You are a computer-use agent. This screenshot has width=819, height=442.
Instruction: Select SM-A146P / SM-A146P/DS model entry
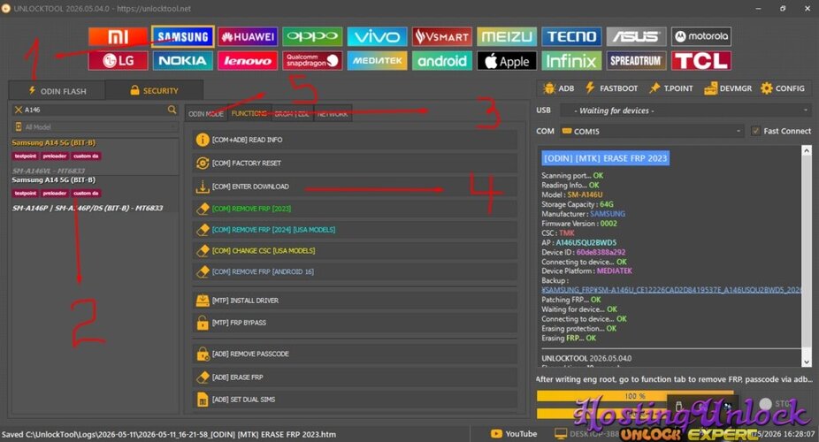(x=95, y=194)
